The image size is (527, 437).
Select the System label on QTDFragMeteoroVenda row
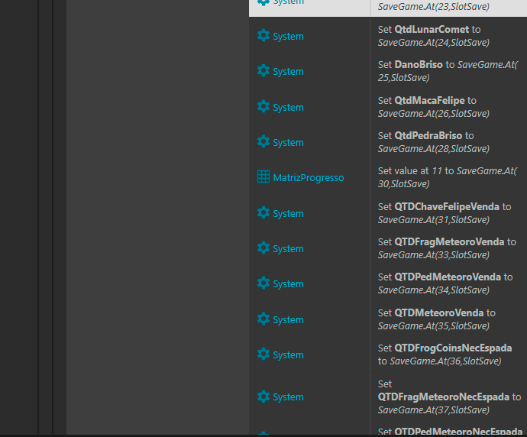coord(289,249)
